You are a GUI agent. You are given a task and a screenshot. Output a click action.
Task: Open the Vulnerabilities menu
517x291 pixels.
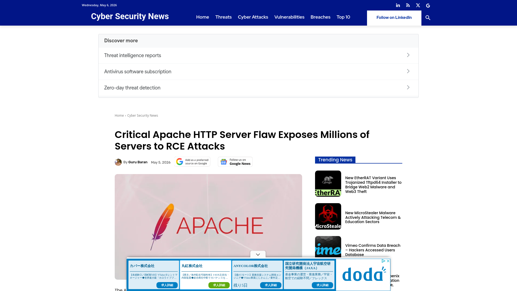click(289, 17)
